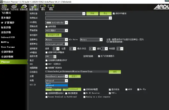Open the 飞行计划 flight plan icon
This screenshot has width=169, height=110.
point(14,7)
